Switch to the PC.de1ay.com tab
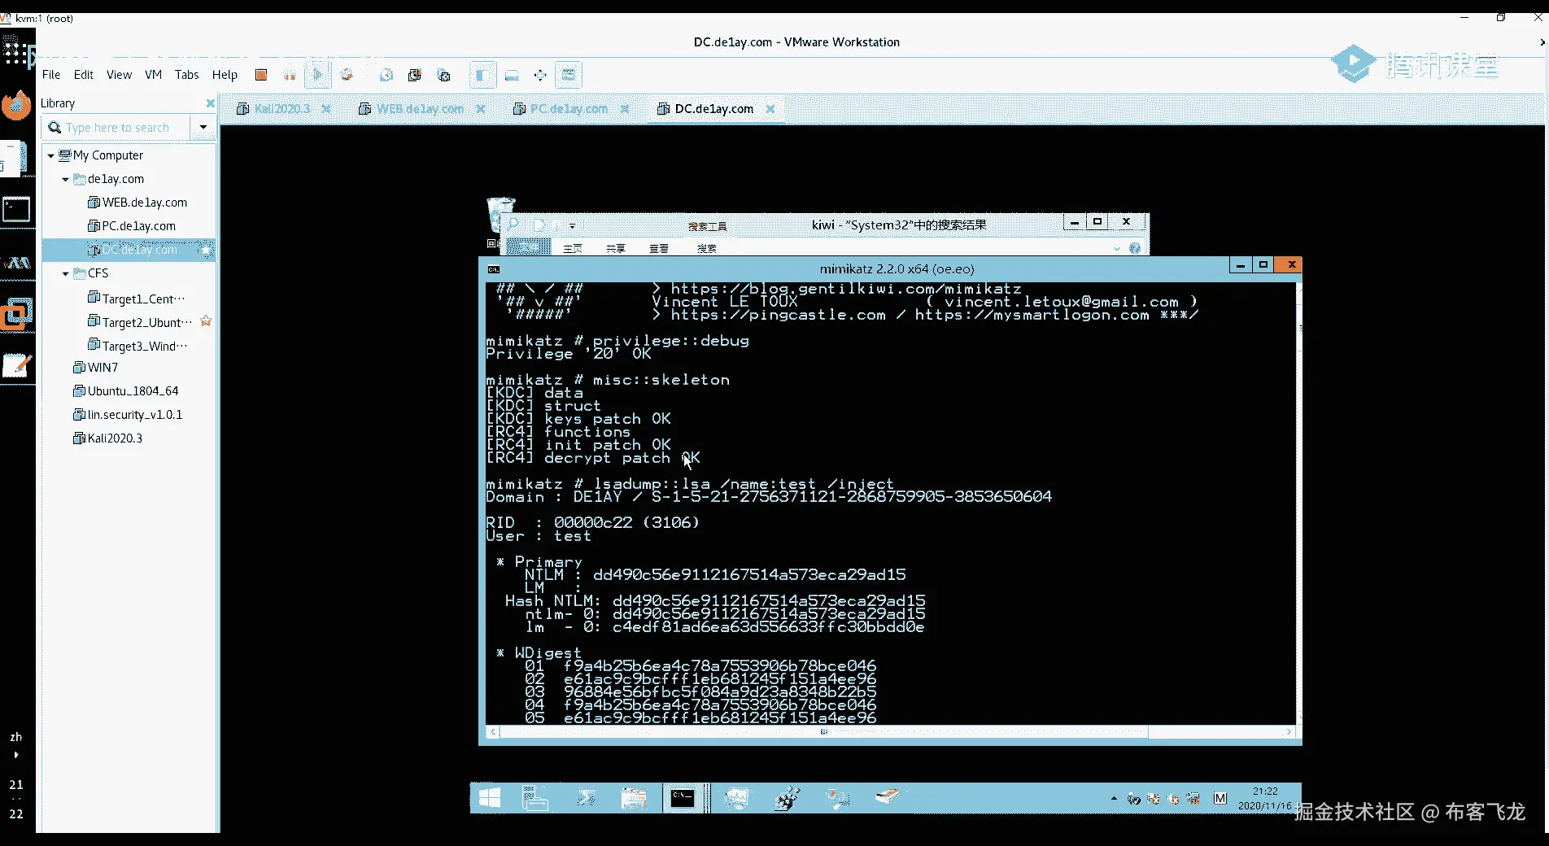1549x846 pixels. 561,109
